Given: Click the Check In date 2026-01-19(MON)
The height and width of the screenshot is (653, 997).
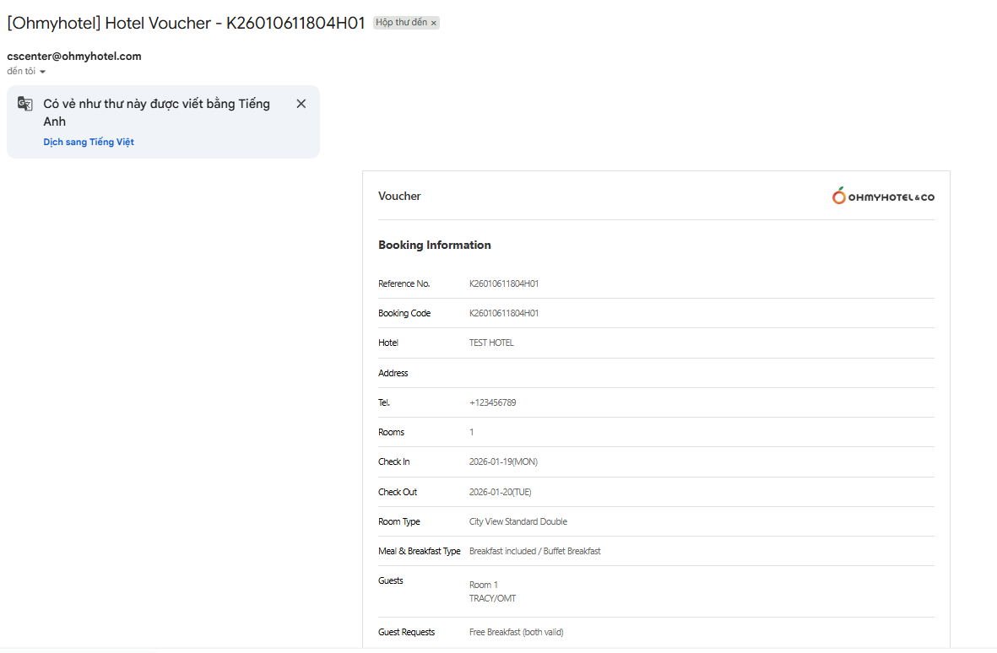Looking at the screenshot, I should tap(503, 461).
